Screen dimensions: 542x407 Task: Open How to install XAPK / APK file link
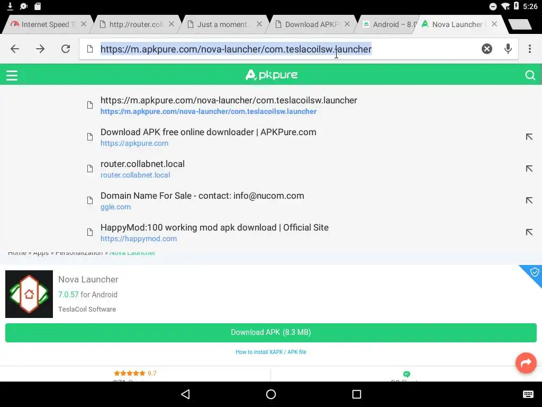(271, 352)
